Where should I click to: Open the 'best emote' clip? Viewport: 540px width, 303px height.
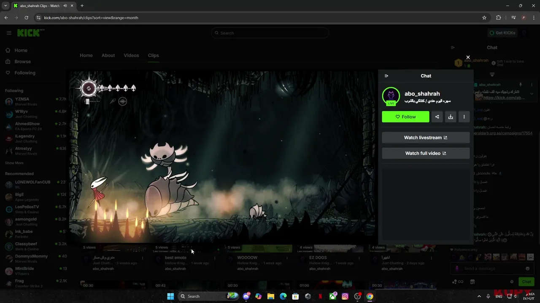coord(175,258)
